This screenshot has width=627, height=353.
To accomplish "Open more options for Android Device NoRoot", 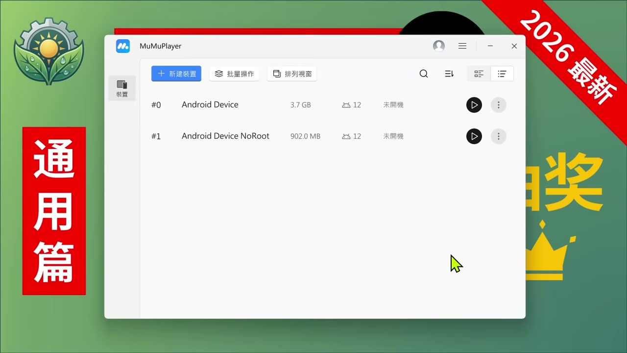I will [x=499, y=136].
